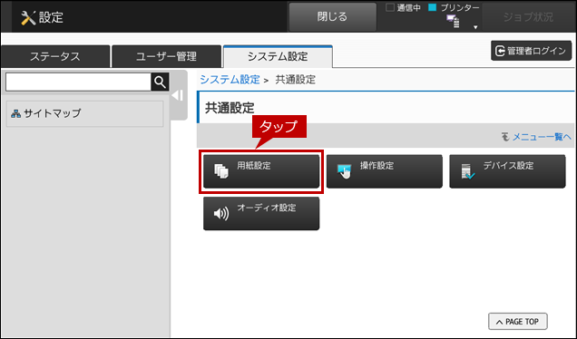
Task: Click the hand touch icon in 操作設定
Action: click(345, 171)
